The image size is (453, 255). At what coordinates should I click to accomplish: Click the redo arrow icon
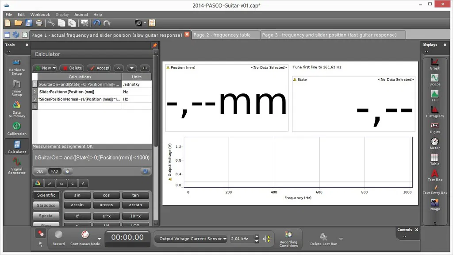107,23
